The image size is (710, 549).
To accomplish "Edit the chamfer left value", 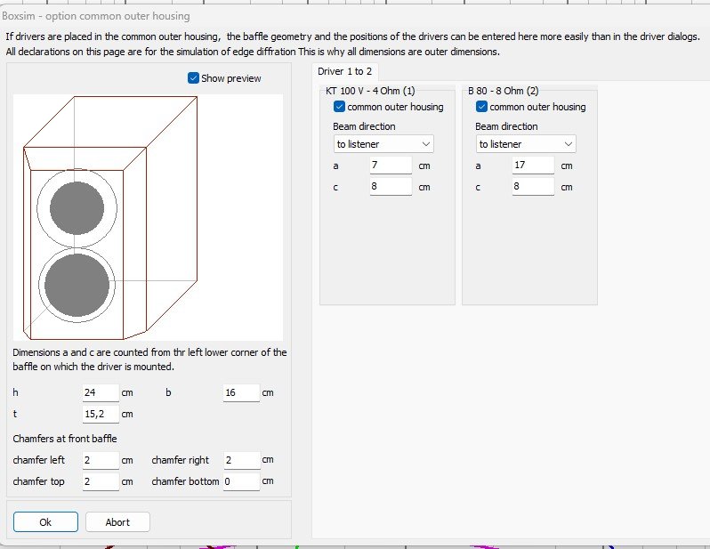I will tap(101, 460).
